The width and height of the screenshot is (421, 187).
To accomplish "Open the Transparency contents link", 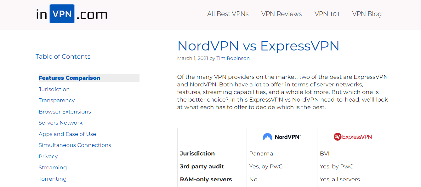I will [57, 100].
